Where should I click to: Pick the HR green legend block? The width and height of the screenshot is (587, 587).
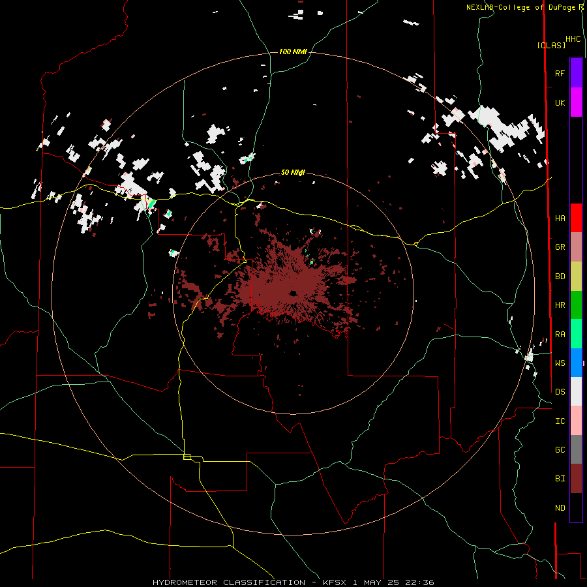(576, 305)
